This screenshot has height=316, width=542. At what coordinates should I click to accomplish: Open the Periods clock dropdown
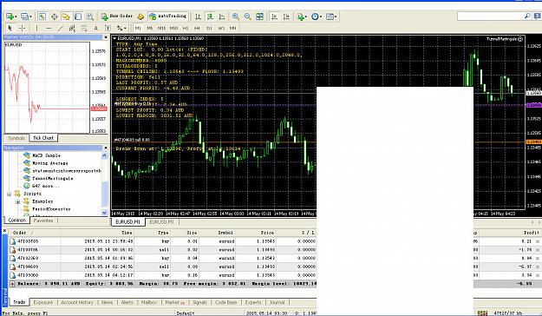pyautogui.click(x=317, y=16)
